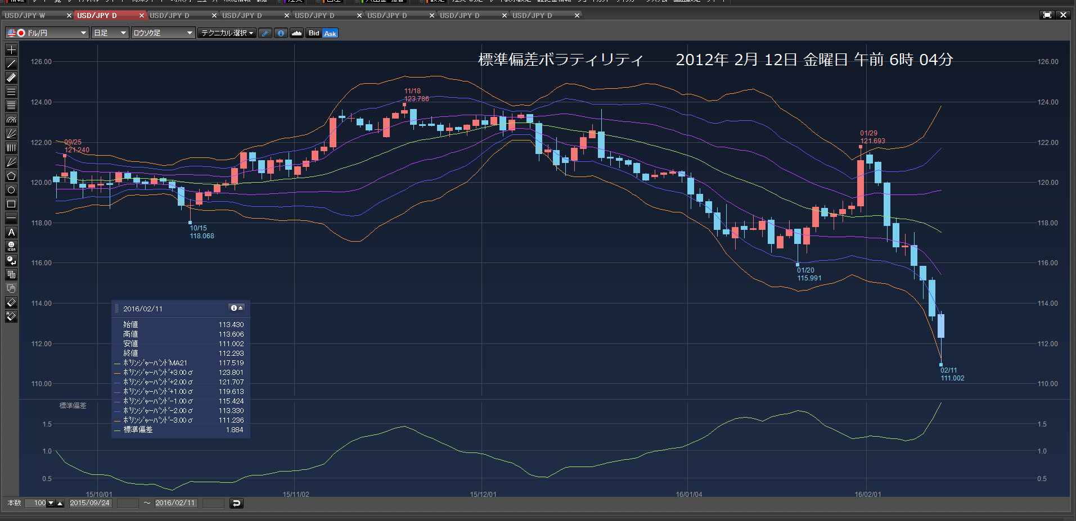Click the blue info icon in toolbar
Viewport: 1076px width, 521px height.
(x=281, y=33)
